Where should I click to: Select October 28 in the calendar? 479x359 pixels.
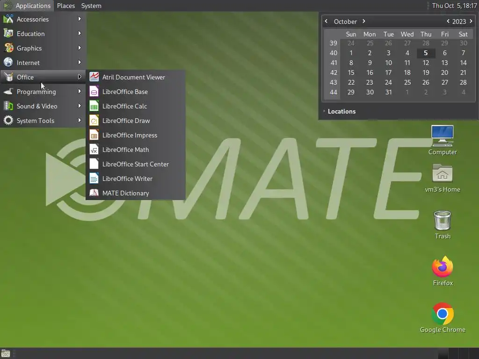[463, 82]
